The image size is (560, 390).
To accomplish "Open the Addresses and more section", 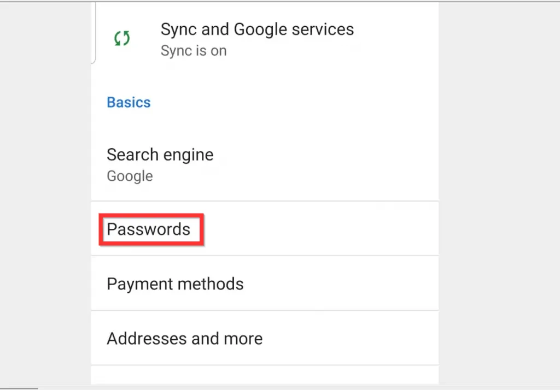I will [x=185, y=338].
